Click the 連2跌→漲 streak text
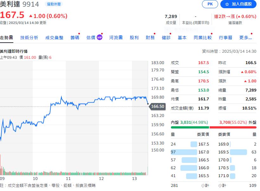The height and width of the screenshot is (191, 260). tap(235, 16)
